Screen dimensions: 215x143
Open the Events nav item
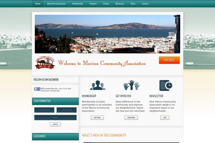pyautogui.click(x=106, y=4)
